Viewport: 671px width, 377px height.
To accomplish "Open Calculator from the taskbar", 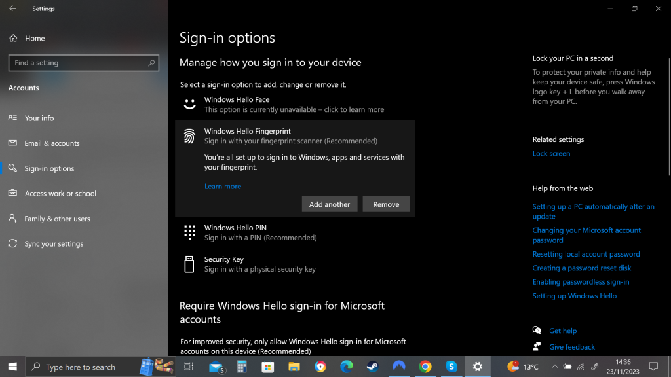I will (x=241, y=367).
